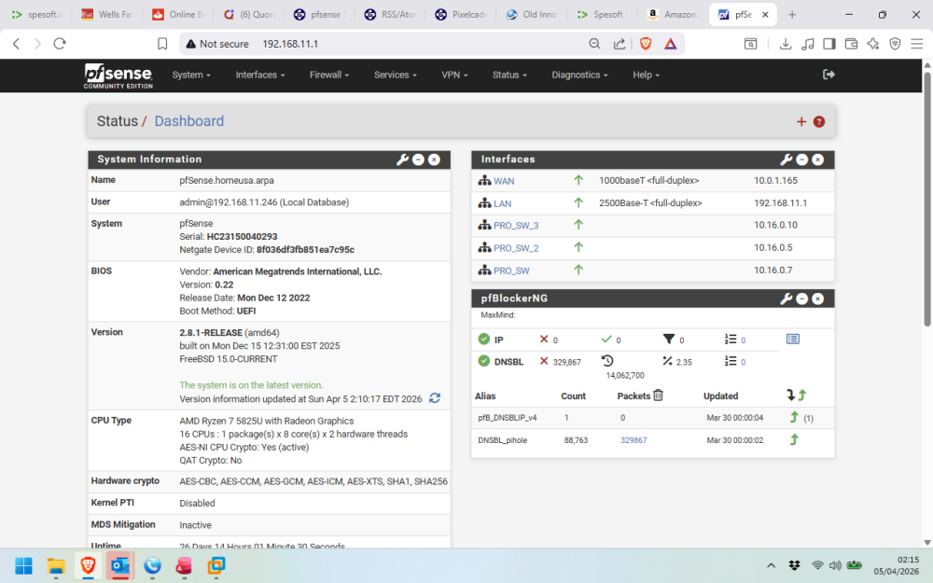Collapse the pfBlockerNG widget
Viewport: 933px width, 583px height.
(802, 298)
